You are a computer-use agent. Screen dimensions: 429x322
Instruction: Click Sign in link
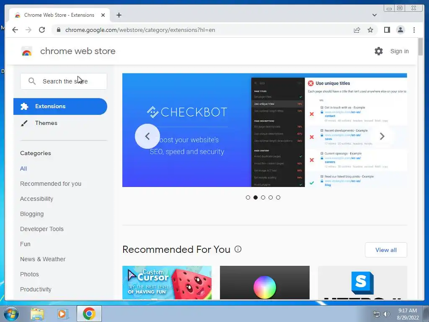pyautogui.click(x=399, y=51)
